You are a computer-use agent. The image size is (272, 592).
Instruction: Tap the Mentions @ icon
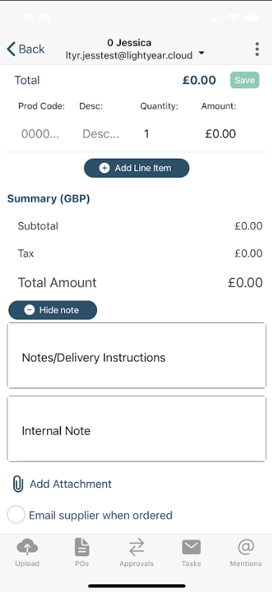(245, 547)
